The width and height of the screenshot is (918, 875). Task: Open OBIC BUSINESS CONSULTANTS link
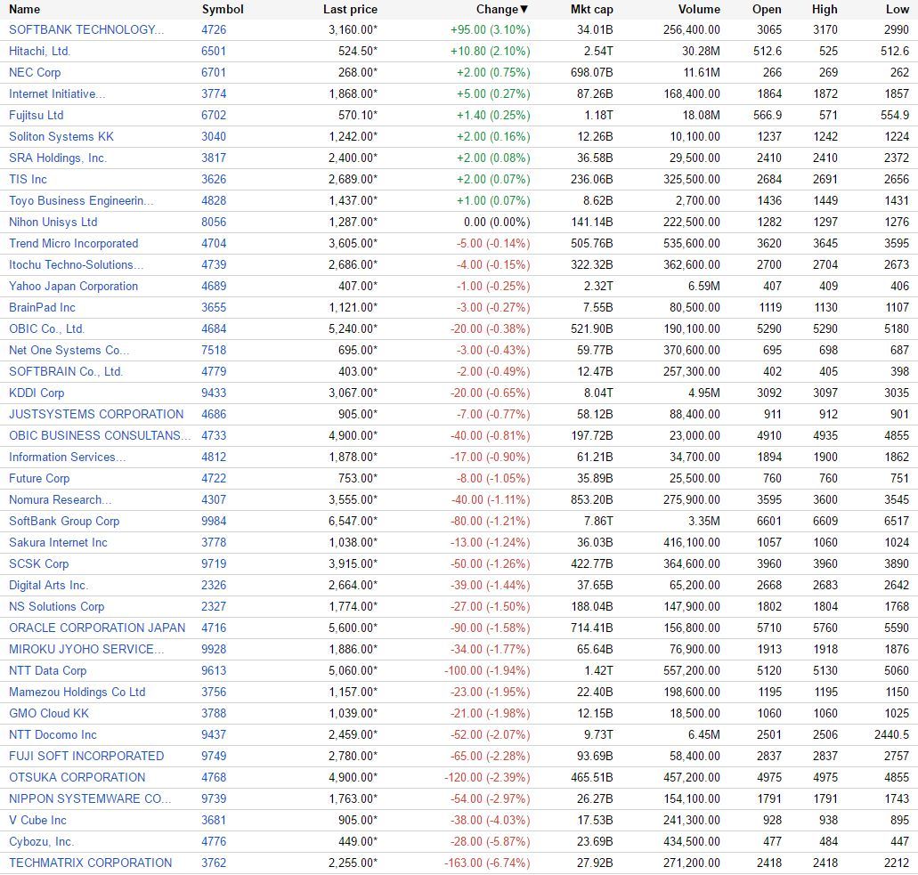tap(100, 436)
